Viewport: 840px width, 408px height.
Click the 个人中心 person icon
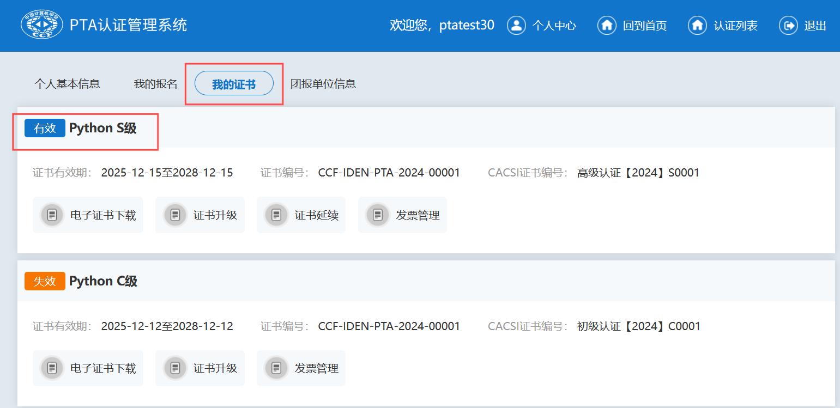(516, 25)
